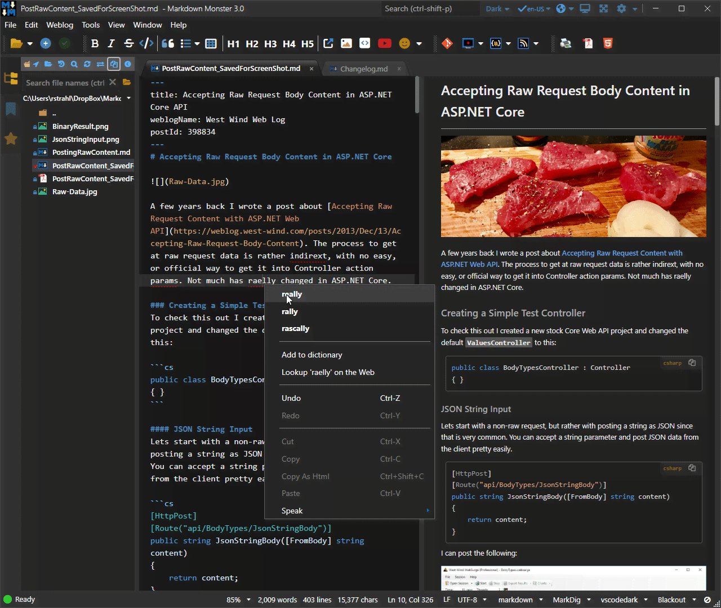Click the Git commit toolbar icon

447,43
